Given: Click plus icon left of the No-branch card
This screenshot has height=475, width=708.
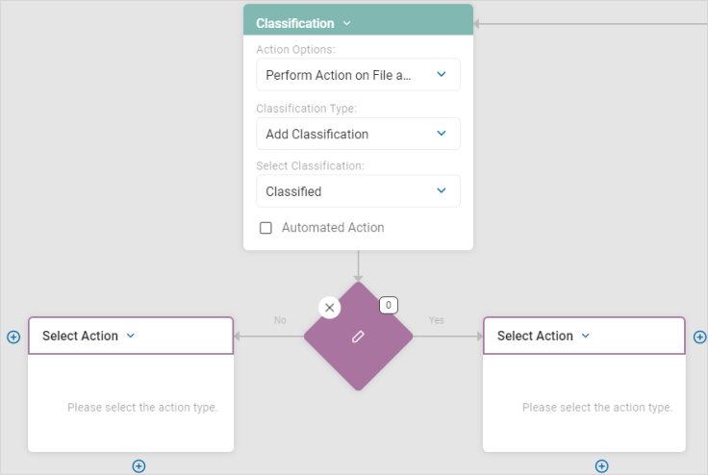Looking at the screenshot, I should click(13, 337).
